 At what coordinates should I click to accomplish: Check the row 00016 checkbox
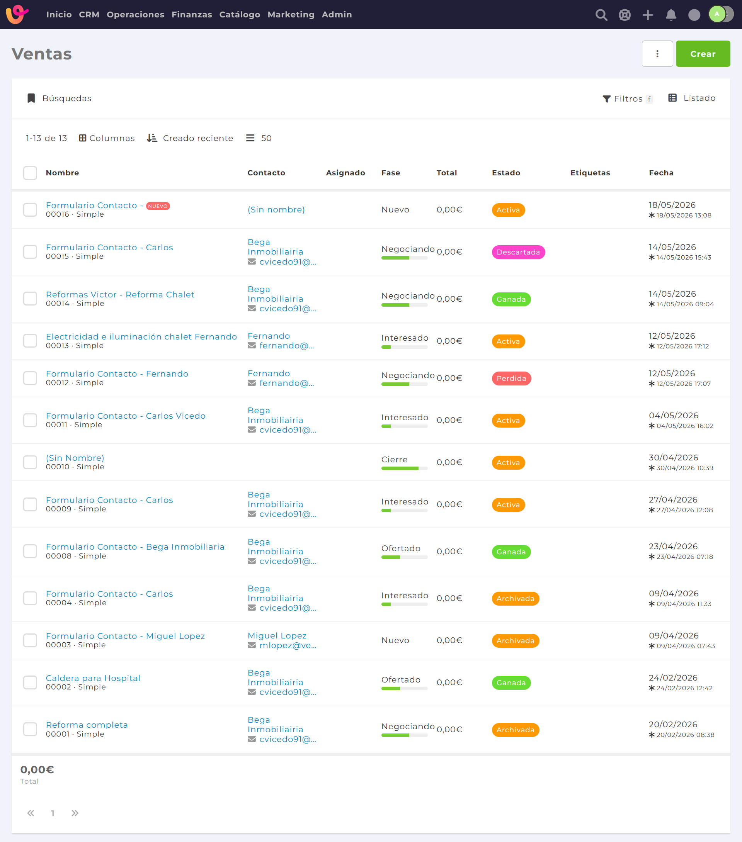pyautogui.click(x=30, y=210)
